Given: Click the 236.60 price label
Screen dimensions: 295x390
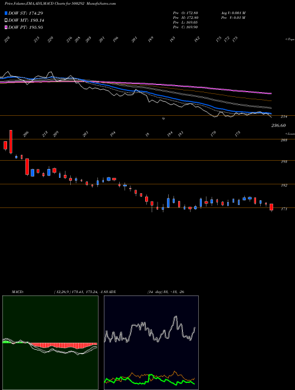Looking at the screenshot, I should (x=278, y=126).
